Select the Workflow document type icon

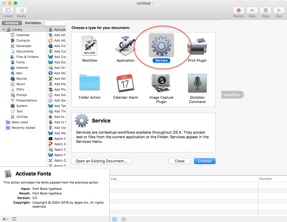pyautogui.click(x=90, y=46)
